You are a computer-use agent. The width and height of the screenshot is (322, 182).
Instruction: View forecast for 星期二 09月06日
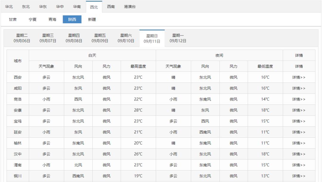(x=22, y=38)
